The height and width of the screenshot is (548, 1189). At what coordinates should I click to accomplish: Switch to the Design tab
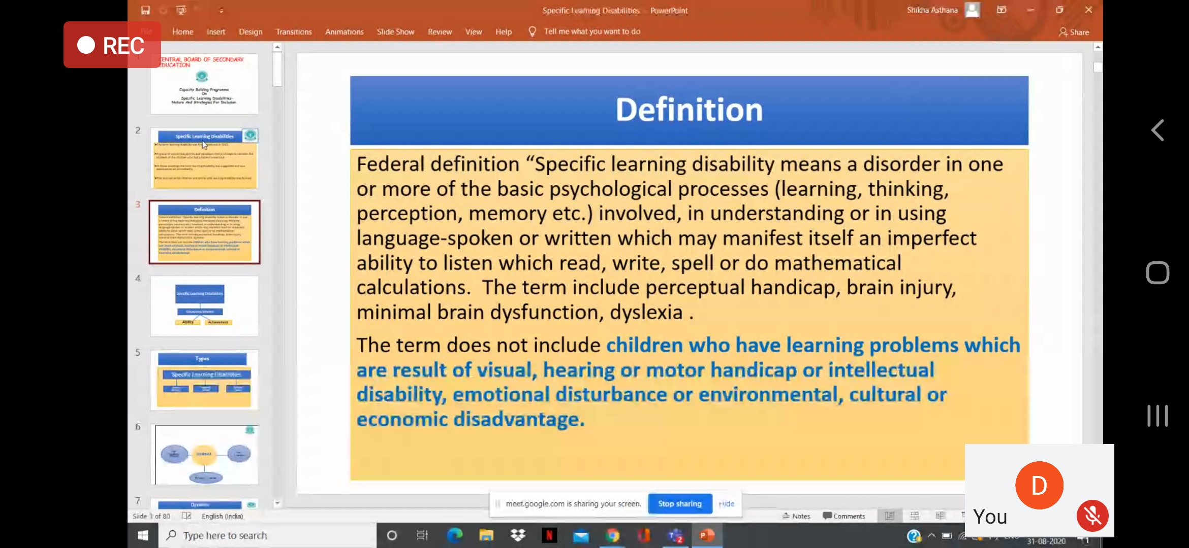pyautogui.click(x=251, y=31)
